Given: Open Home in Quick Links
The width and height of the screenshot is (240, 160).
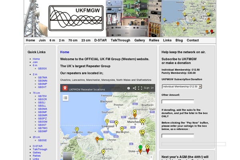Looking at the screenshot, I should tap(36, 59).
